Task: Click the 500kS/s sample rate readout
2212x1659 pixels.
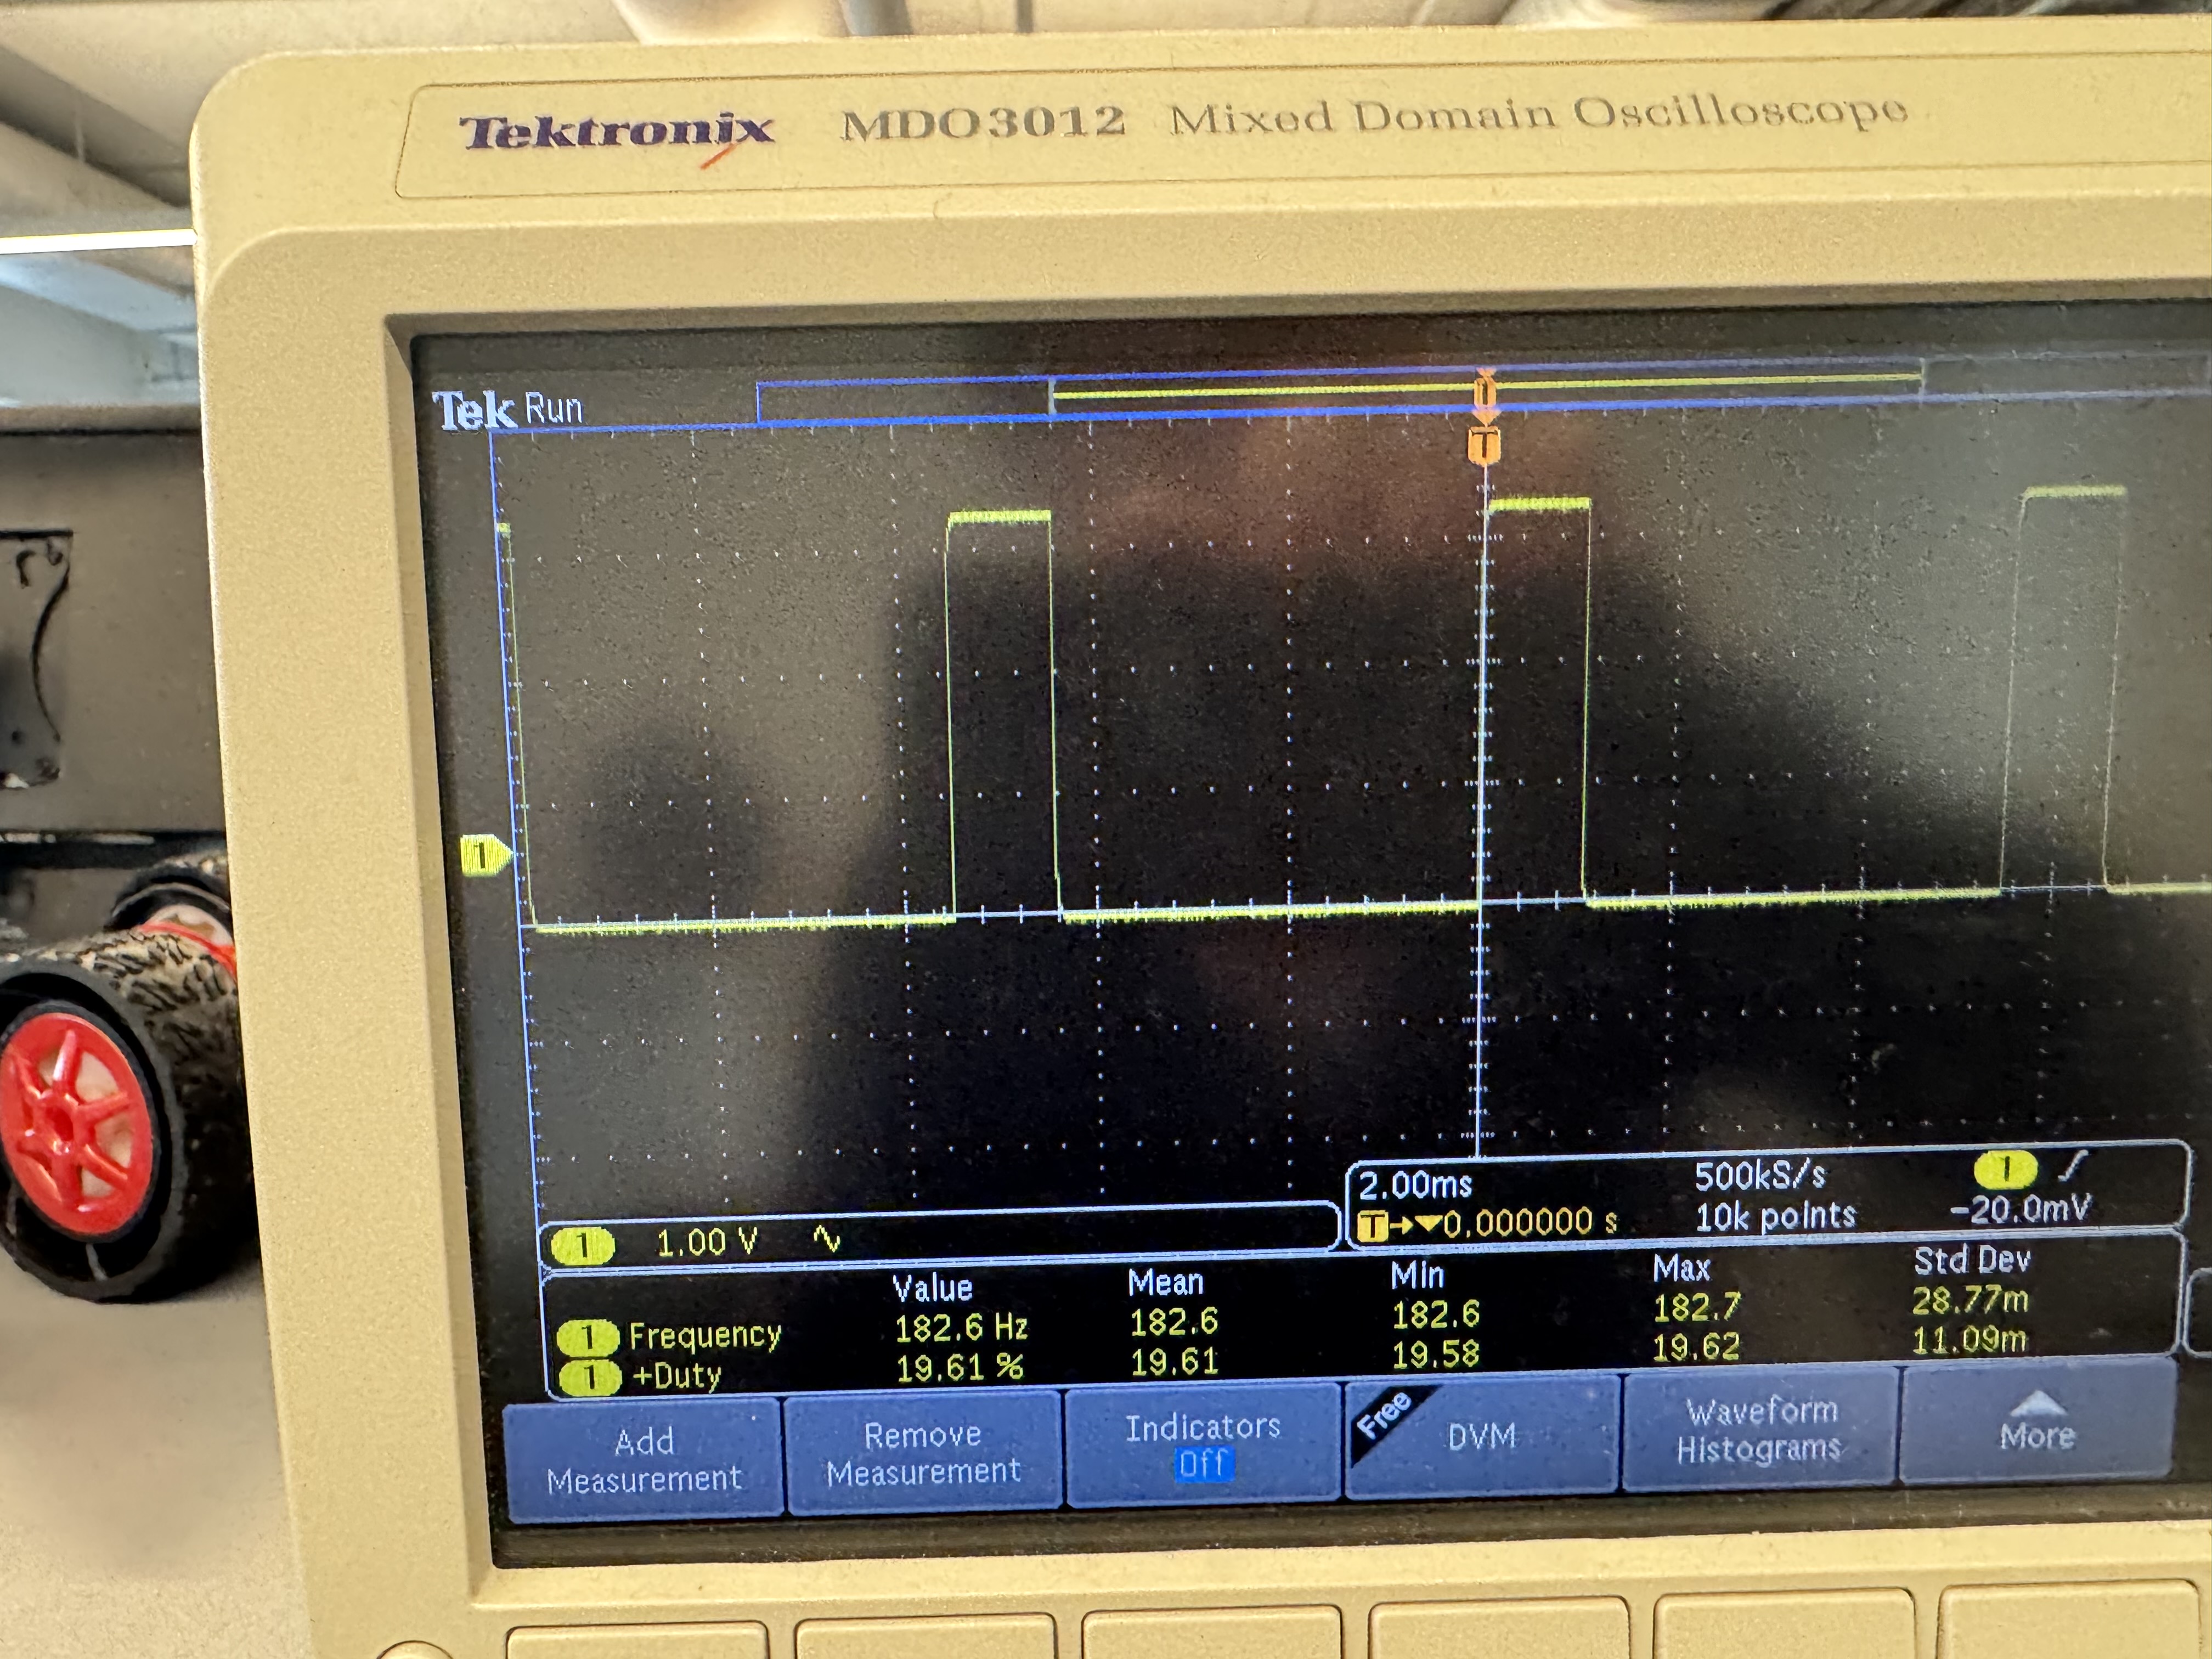Action: (x=1760, y=1176)
